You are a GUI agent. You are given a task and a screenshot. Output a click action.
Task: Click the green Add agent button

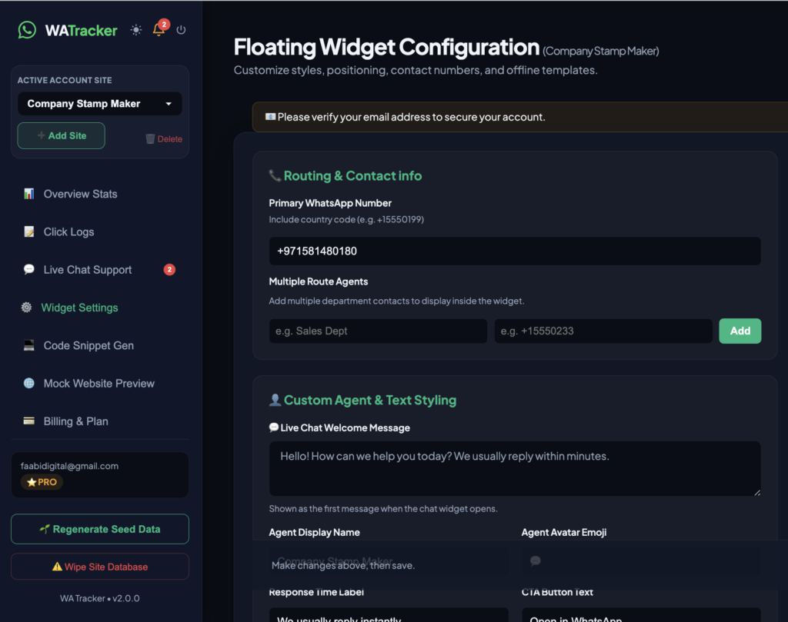coord(740,331)
